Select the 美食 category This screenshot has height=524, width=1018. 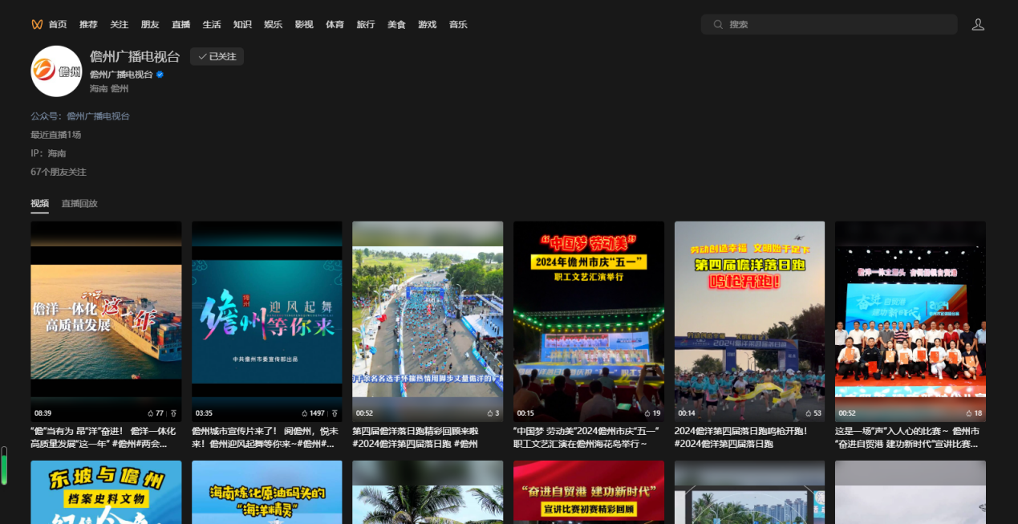396,25
